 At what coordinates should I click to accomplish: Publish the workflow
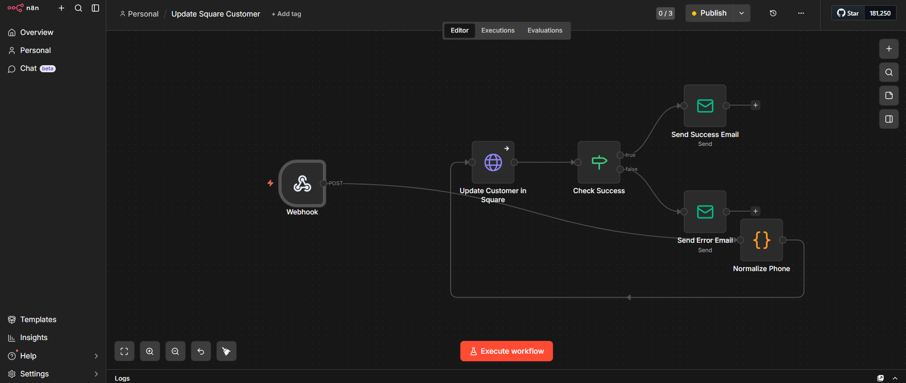(709, 13)
